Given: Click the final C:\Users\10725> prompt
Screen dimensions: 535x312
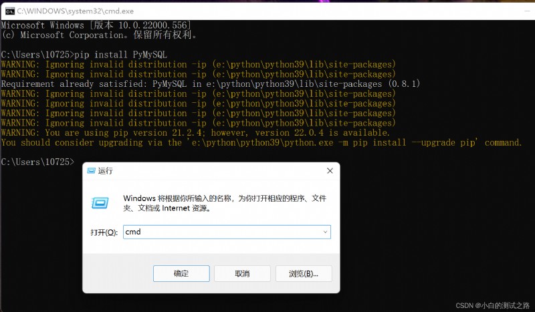Looking at the screenshot, I should [x=37, y=162].
